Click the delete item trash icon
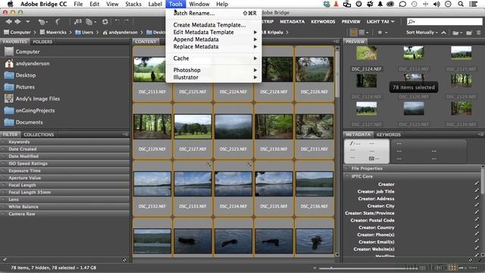The height and width of the screenshot is (273, 485). pyautogui.click(x=479, y=33)
